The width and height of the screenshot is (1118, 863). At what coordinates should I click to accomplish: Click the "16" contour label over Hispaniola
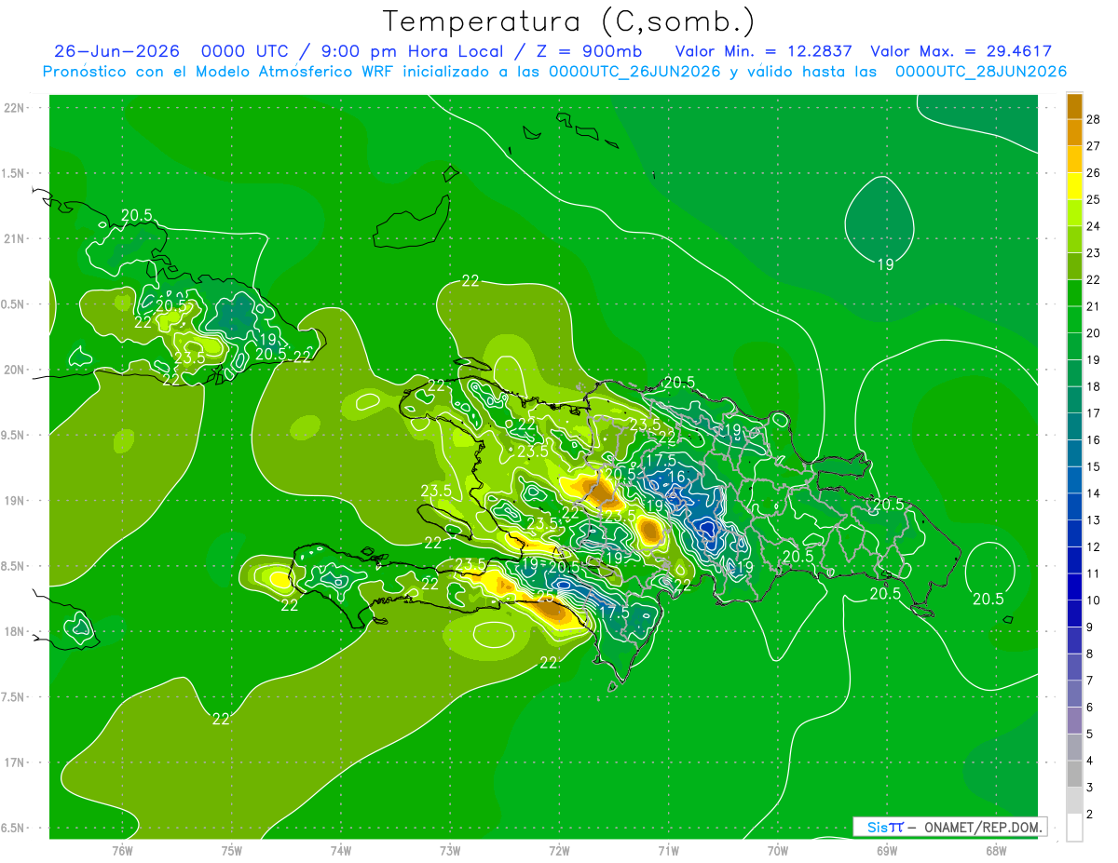tap(677, 477)
